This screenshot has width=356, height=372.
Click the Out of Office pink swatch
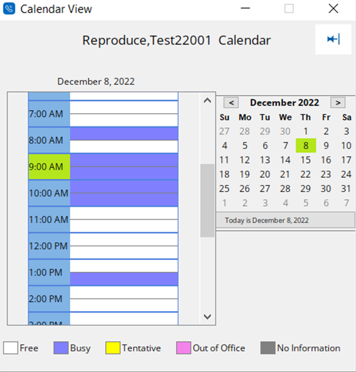point(183,347)
